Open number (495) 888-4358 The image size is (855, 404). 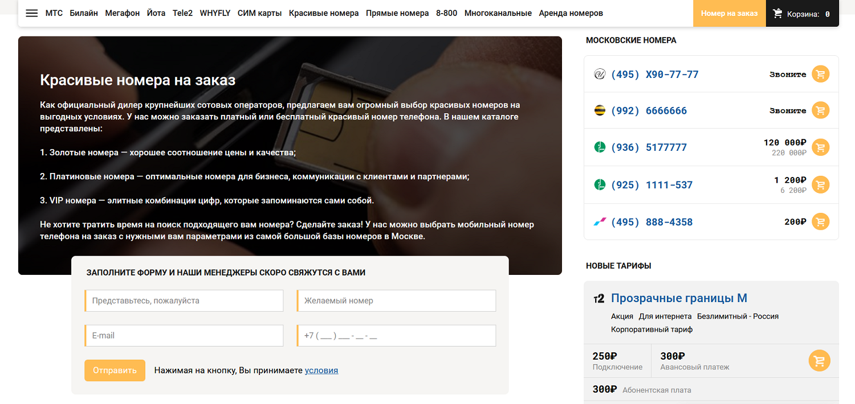[652, 222]
